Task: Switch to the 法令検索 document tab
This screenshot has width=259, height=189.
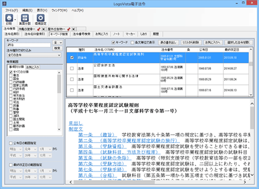Action: tap(10, 29)
